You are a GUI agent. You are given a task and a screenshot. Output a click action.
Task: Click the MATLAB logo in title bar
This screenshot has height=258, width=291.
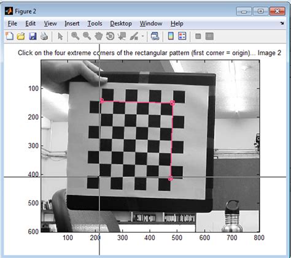click(9, 11)
